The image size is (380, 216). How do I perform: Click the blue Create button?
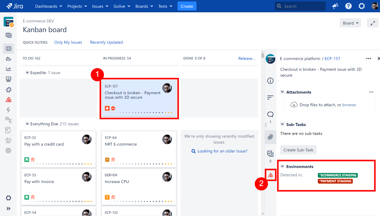coord(187,6)
